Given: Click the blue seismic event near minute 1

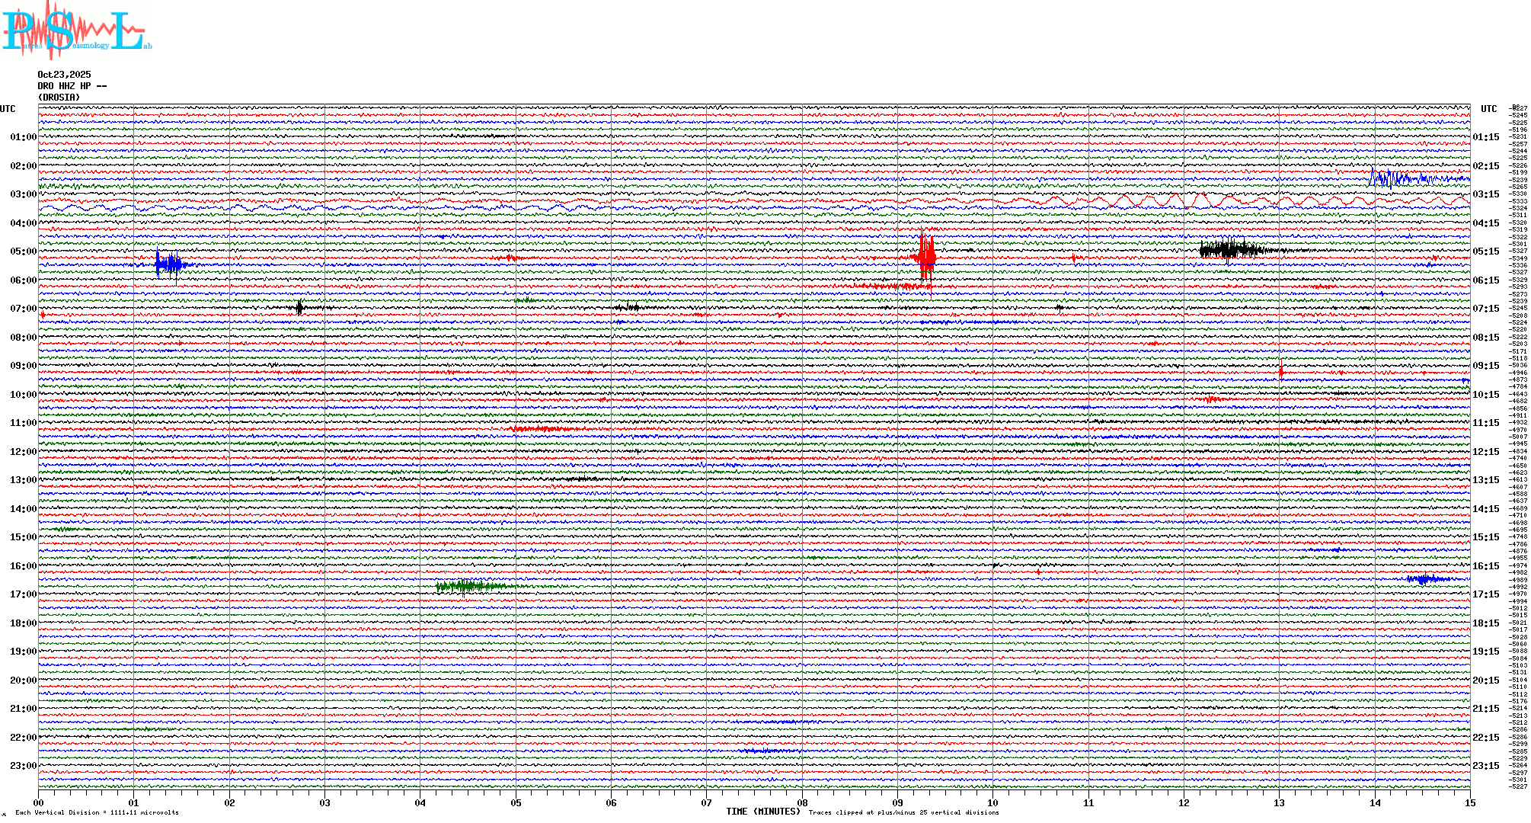Looking at the screenshot, I should coord(168,264).
